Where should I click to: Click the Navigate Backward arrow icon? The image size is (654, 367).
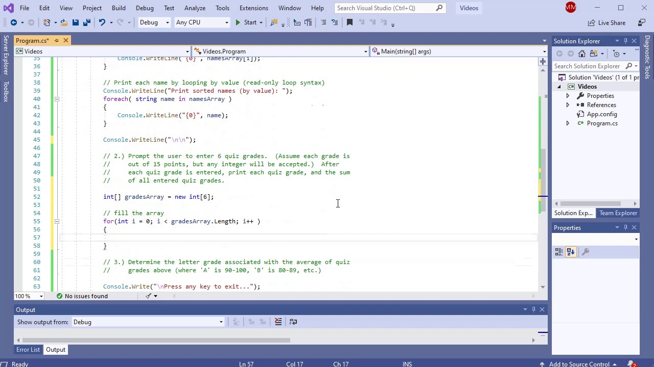[14, 22]
